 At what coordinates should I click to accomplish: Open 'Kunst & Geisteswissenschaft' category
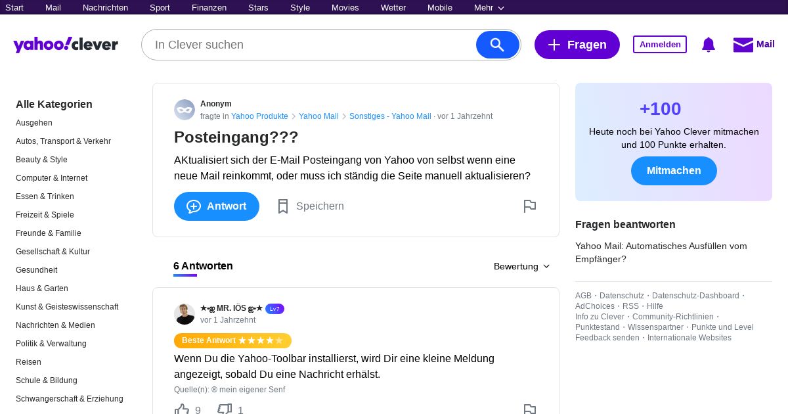point(67,307)
